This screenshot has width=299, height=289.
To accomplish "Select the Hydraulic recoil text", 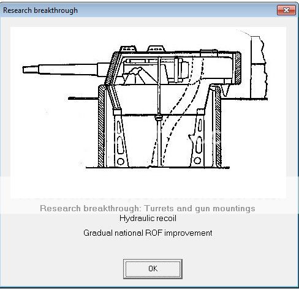I will click(x=148, y=219).
